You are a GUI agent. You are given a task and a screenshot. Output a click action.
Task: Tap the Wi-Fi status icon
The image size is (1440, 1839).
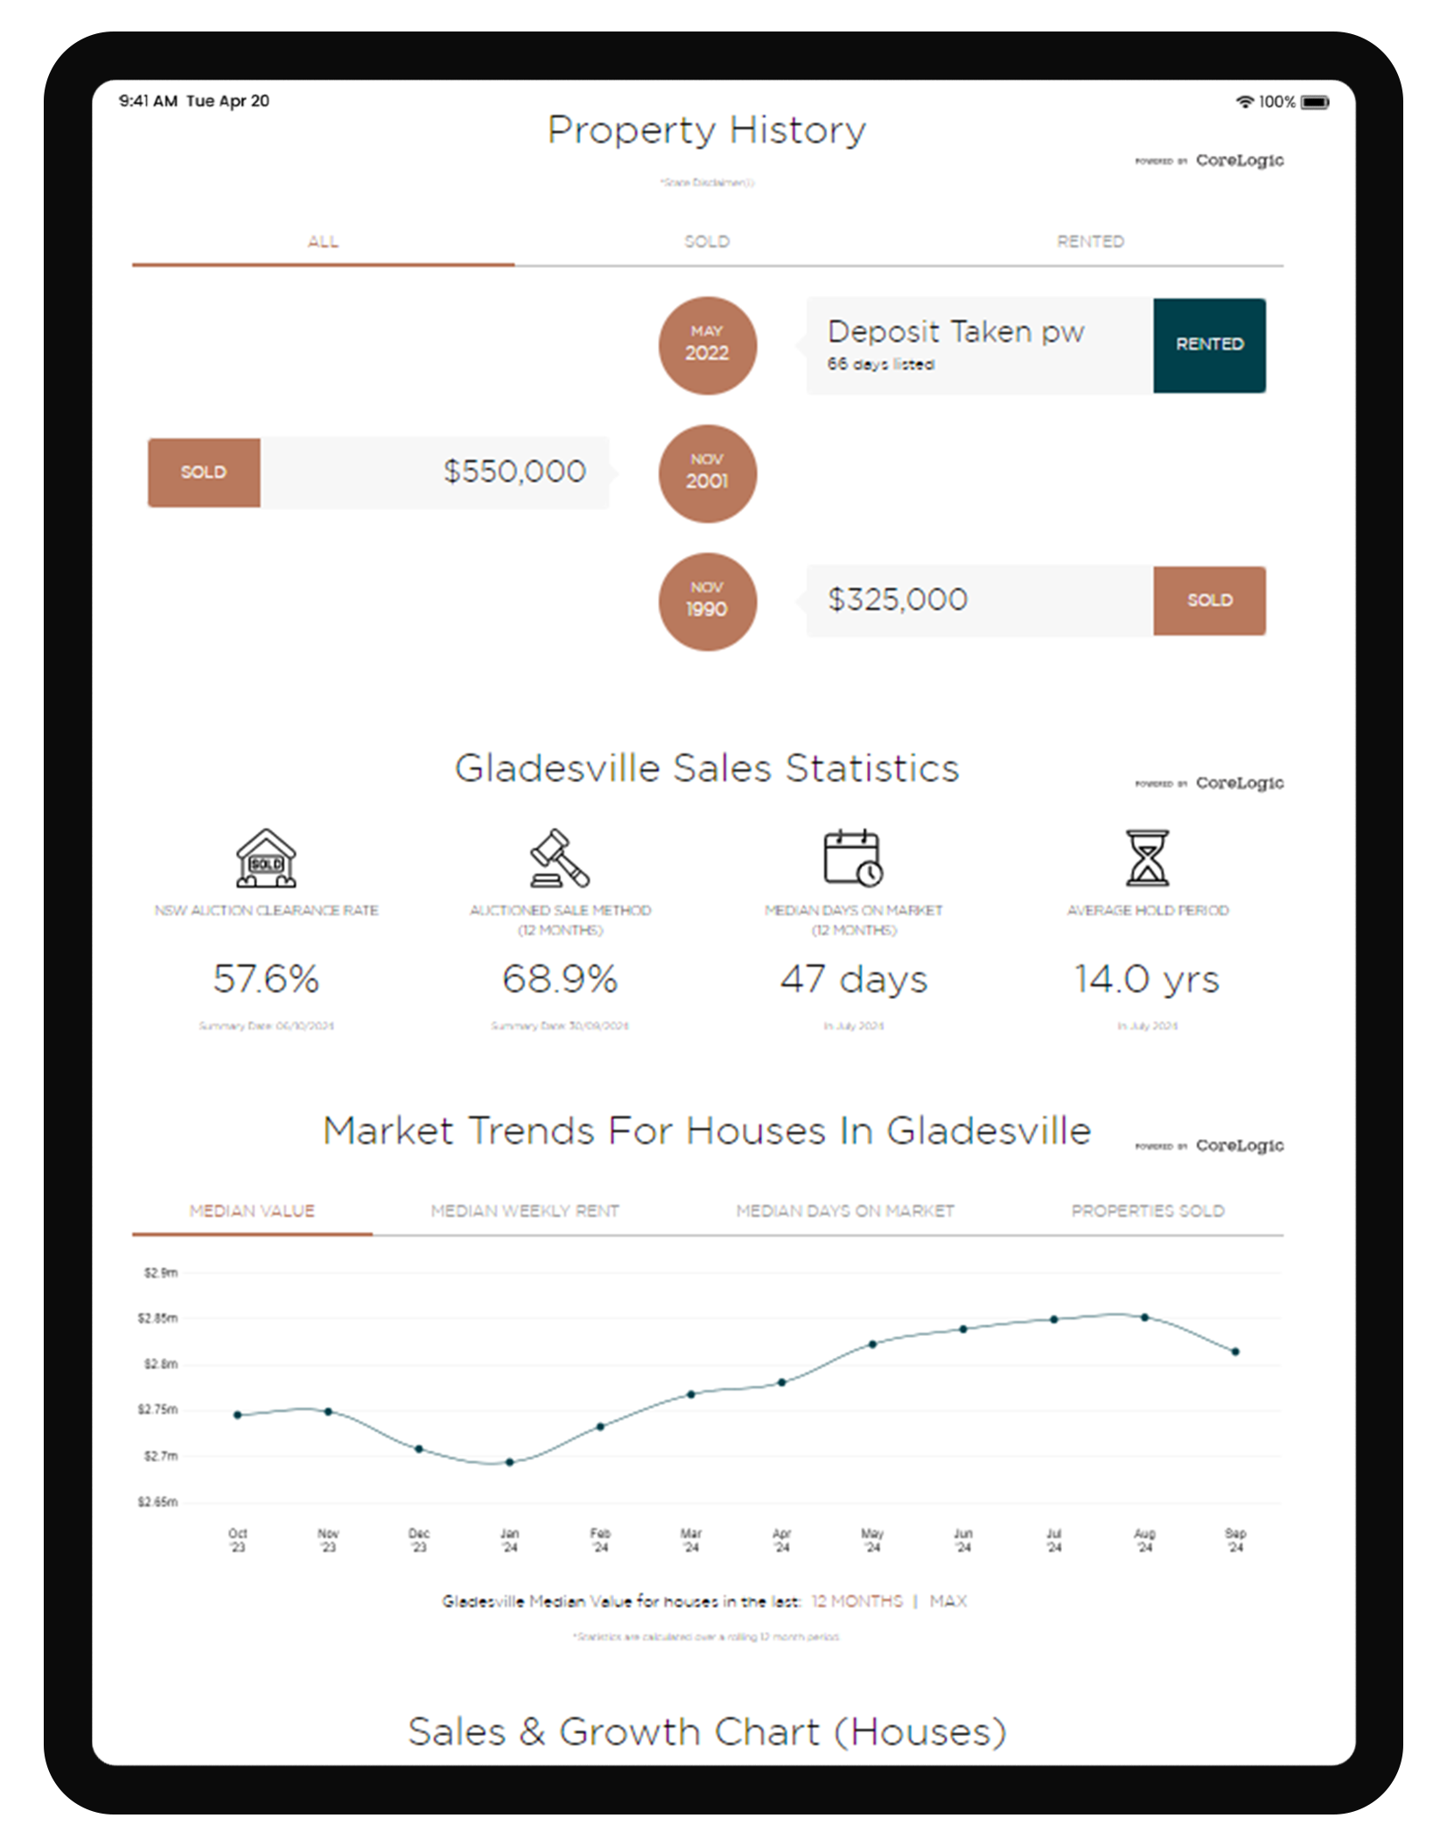tap(1244, 102)
